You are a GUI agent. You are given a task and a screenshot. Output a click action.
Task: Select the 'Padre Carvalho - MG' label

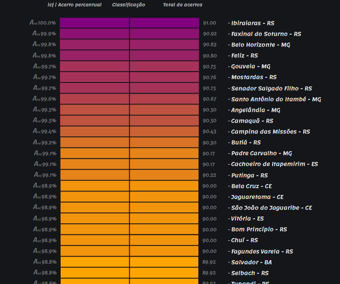261,153
